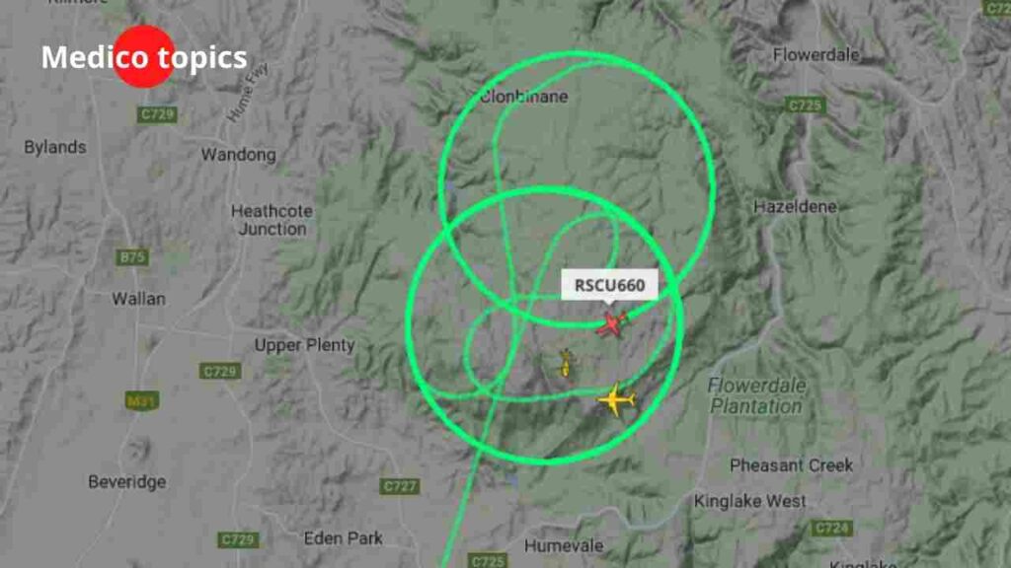Click the Upper Plenty town label
This screenshot has height=568, width=1011.
[x=304, y=345]
